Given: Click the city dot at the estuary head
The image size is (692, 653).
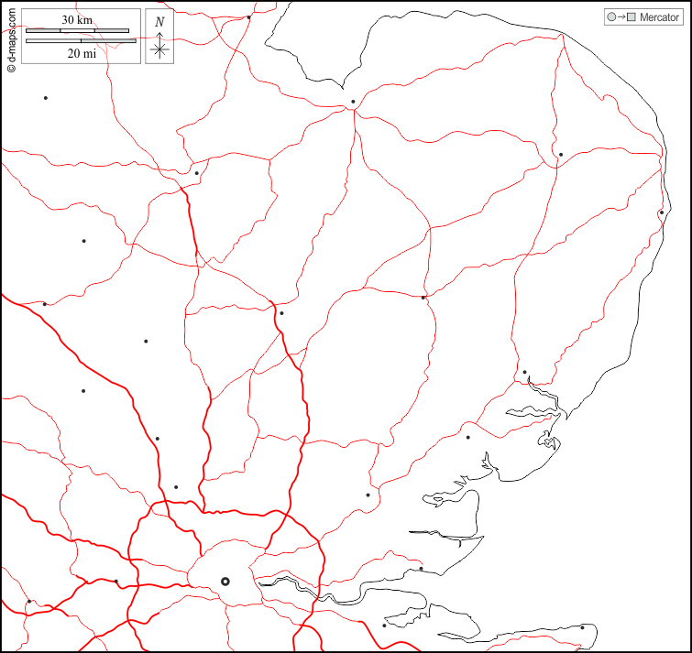Looking at the screenshot, I should (x=524, y=372).
